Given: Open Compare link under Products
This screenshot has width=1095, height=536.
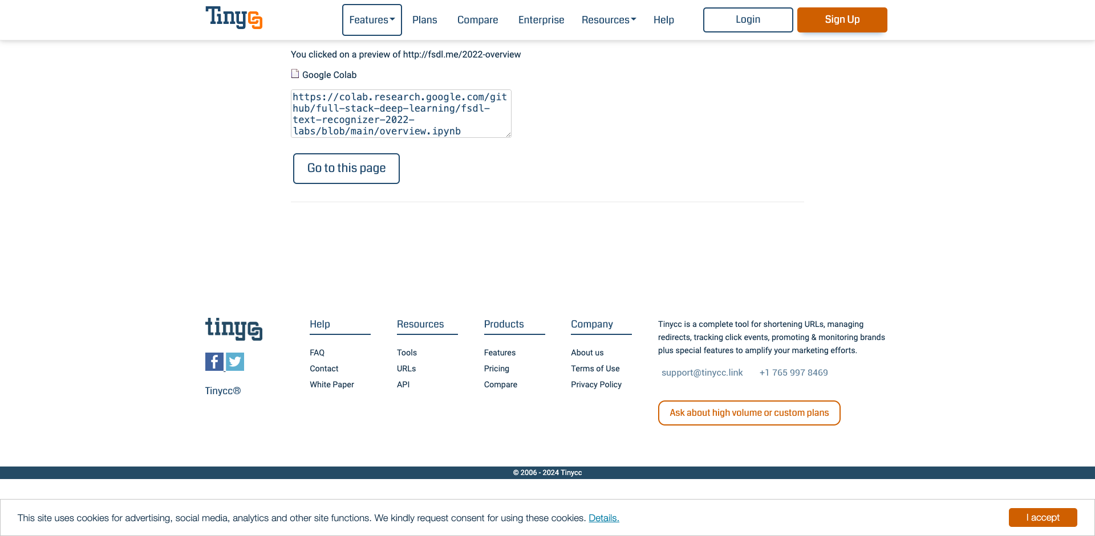Looking at the screenshot, I should pos(501,384).
